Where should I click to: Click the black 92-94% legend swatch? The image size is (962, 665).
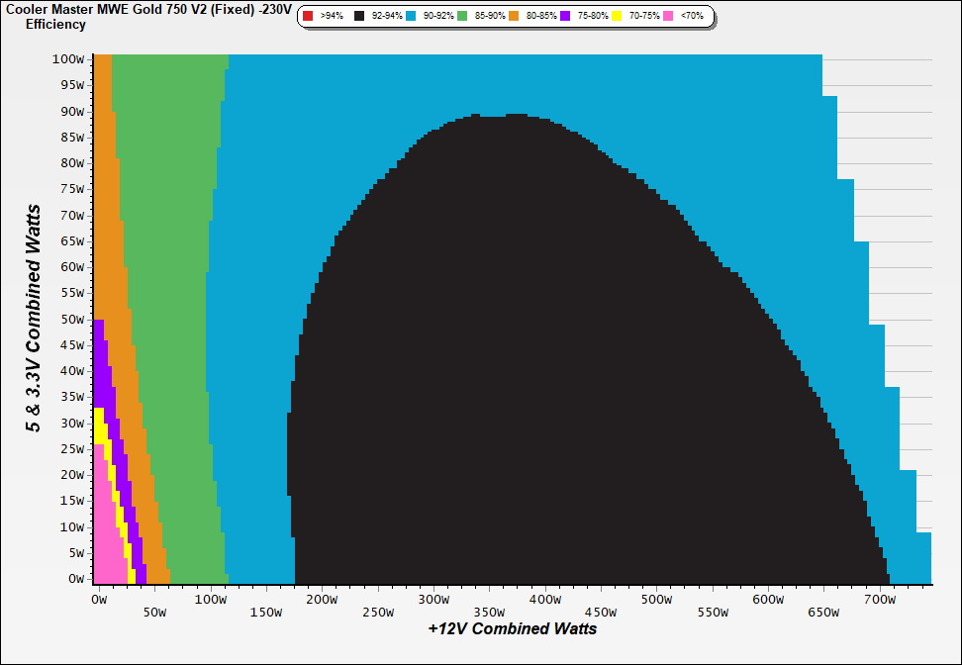pos(360,16)
